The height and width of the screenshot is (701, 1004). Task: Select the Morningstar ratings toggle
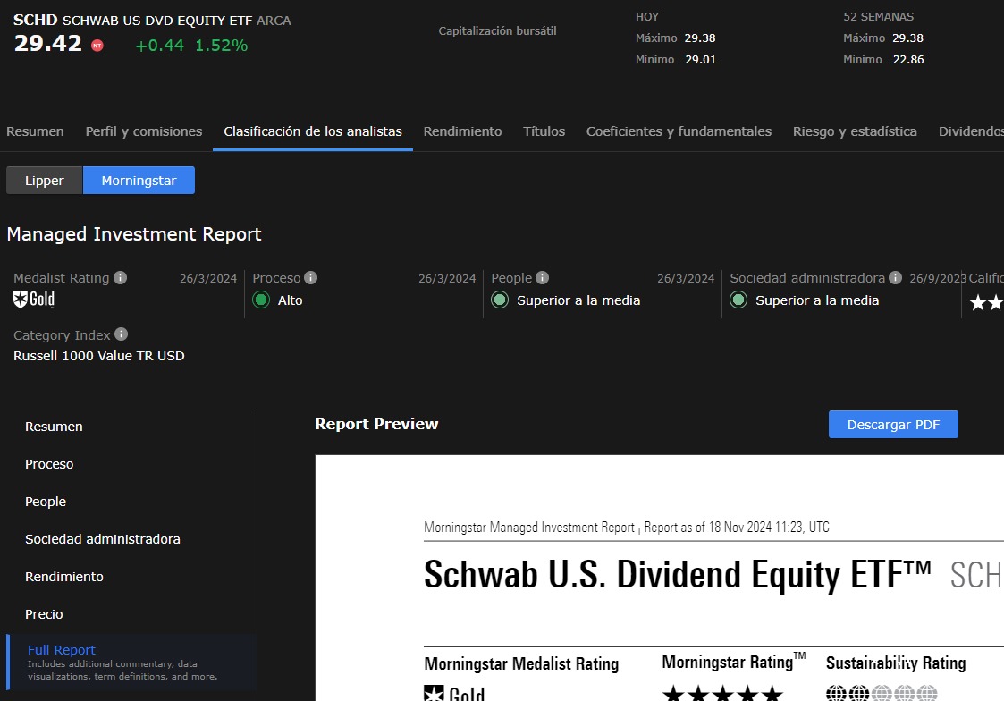point(139,181)
